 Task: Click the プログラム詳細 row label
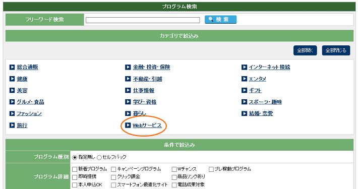pos(51,176)
